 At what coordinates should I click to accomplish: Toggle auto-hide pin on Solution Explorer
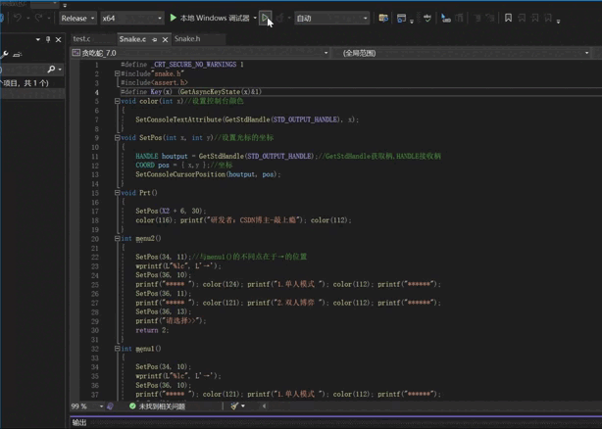click(48, 40)
